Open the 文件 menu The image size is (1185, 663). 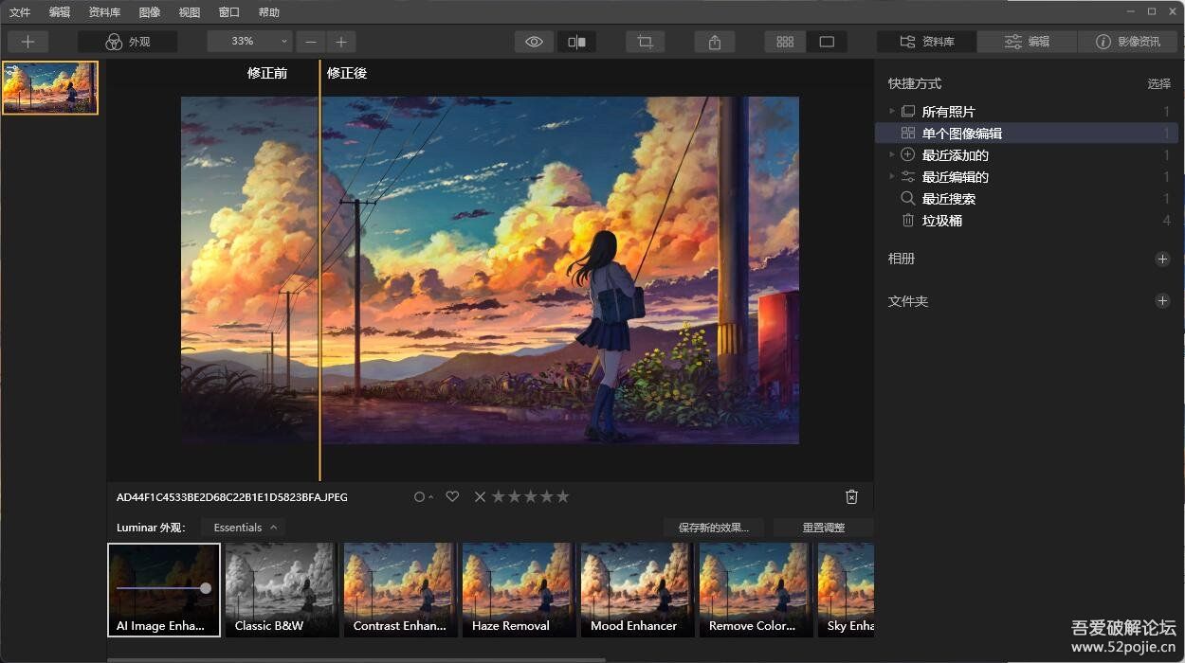point(20,12)
